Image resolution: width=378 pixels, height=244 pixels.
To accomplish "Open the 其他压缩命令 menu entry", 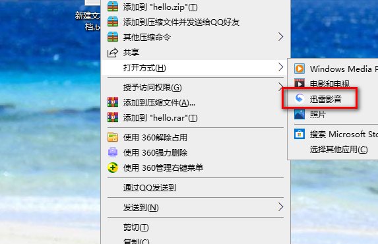I will coord(195,37).
